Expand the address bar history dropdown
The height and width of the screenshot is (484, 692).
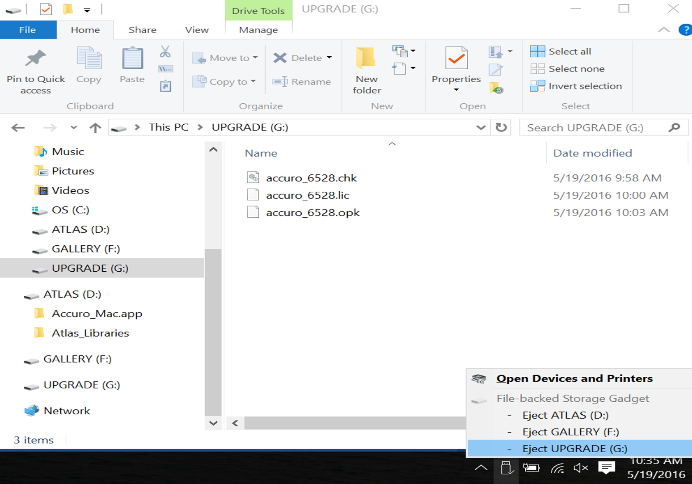coord(481,127)
